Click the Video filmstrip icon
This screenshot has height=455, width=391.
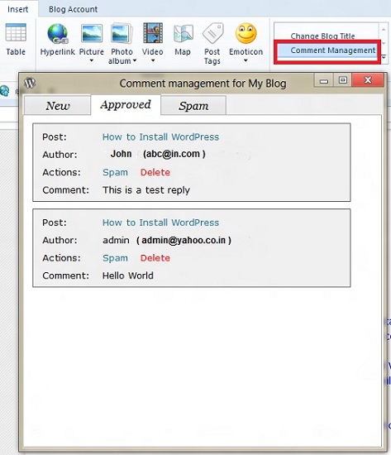click(x=153, y=33)
